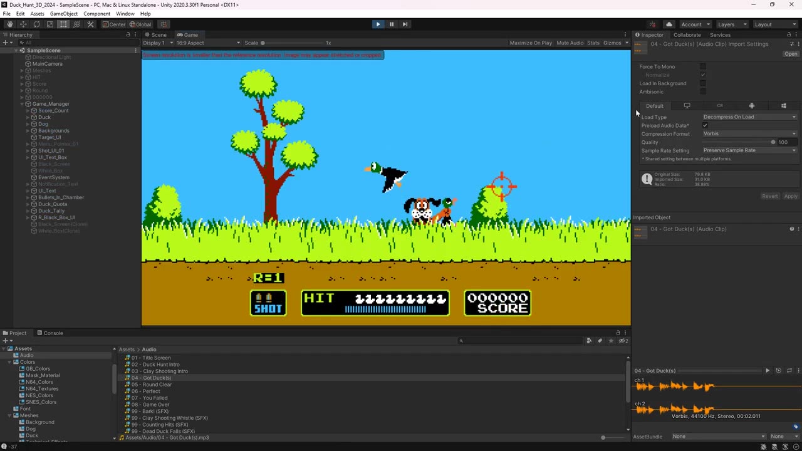Toggle Maximize On Play
The width and height of the screenshot is (802, 451).
point(531,43)
